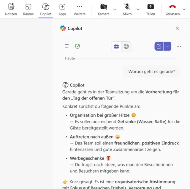This screenshot has height=189, width=190.
Task: Expand new chat dropdown arrow
Action: 167,46
